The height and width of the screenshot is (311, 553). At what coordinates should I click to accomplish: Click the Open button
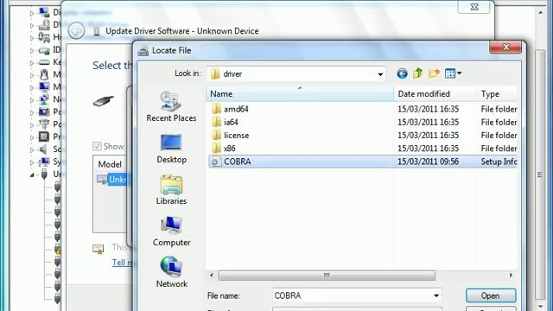click(491, 295)
